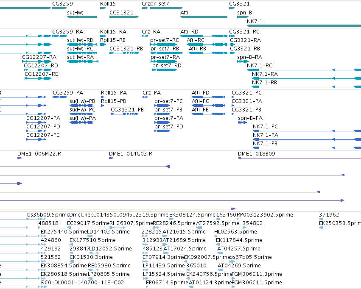Click transcript RpII15-RA label

click(x=113, y=31)
